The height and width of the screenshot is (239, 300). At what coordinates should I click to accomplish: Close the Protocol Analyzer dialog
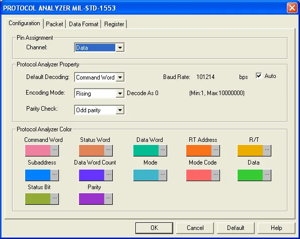point(292,8)
